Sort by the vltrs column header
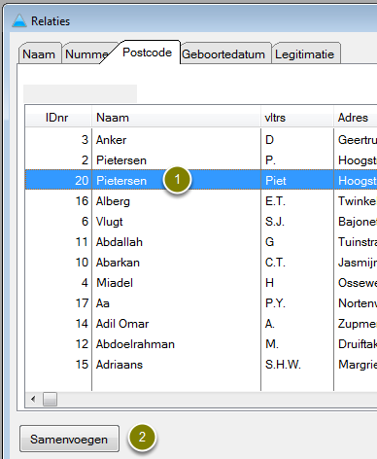377x459 pixels. pyautogui.click(x=297, y=117)
